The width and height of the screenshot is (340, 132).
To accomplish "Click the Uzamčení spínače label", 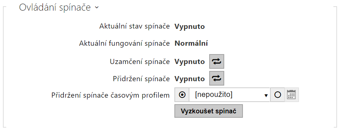I will tap(140, 62).
